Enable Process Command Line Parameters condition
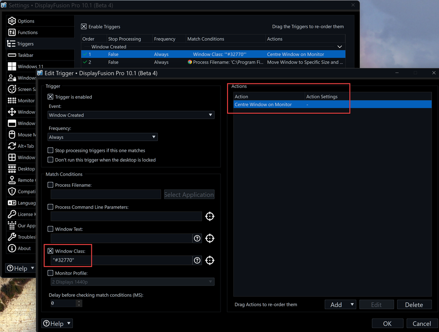Screen dimensions: 439x332 coord(50,207)
